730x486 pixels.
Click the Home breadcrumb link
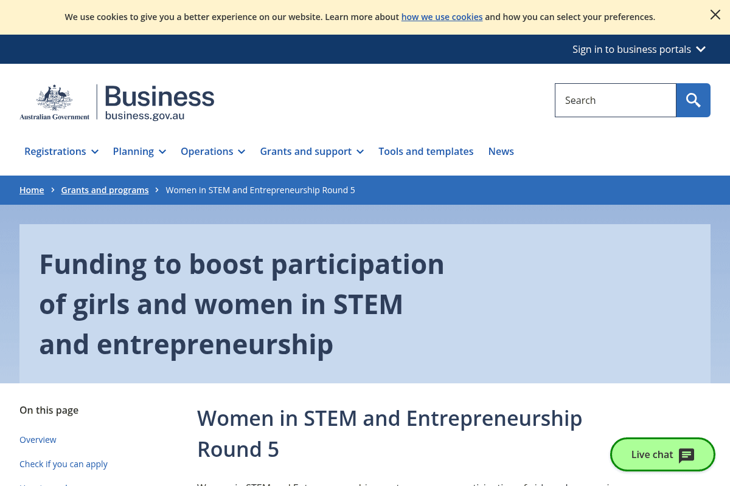click(32, 190)
